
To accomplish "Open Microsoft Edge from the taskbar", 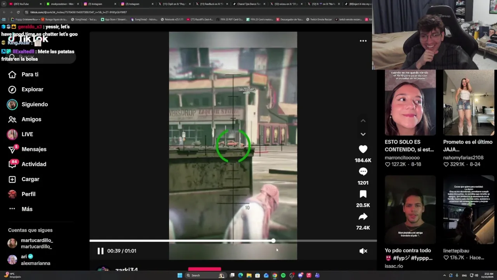I will point(240,275).
